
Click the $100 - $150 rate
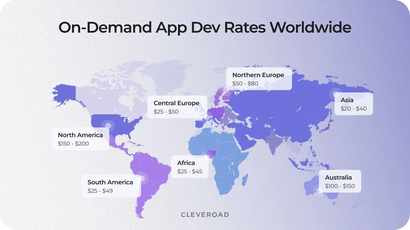point(340,186)
